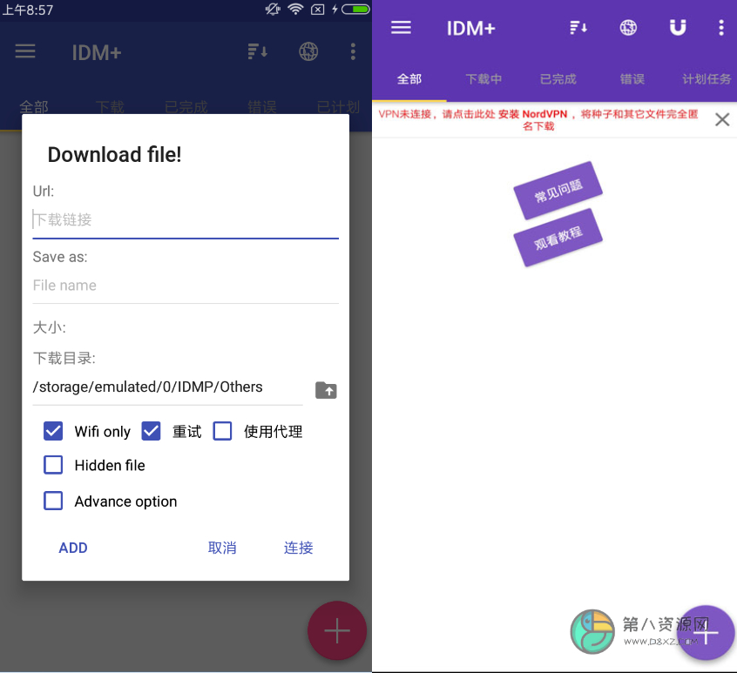Viewport: 737px width, 673px height.
Task: Check the Hidden file checkbox
Action: 53,465
